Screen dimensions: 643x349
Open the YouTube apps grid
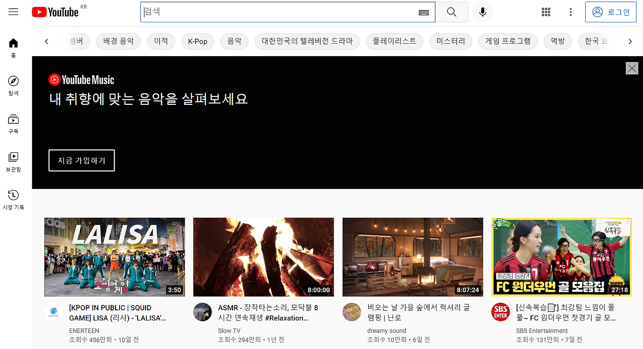tap(546, 11)
